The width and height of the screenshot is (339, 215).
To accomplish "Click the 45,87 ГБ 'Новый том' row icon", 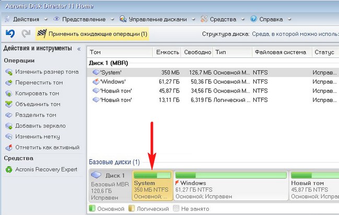I will tap(96, 90).
